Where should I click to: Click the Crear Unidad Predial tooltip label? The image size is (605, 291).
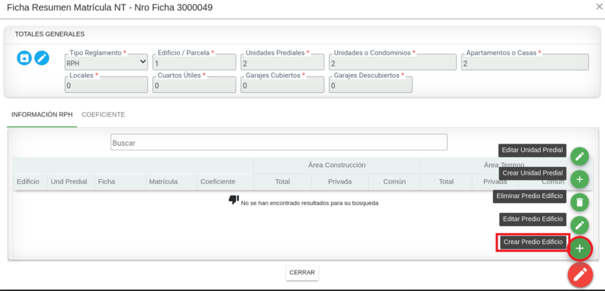532,173
